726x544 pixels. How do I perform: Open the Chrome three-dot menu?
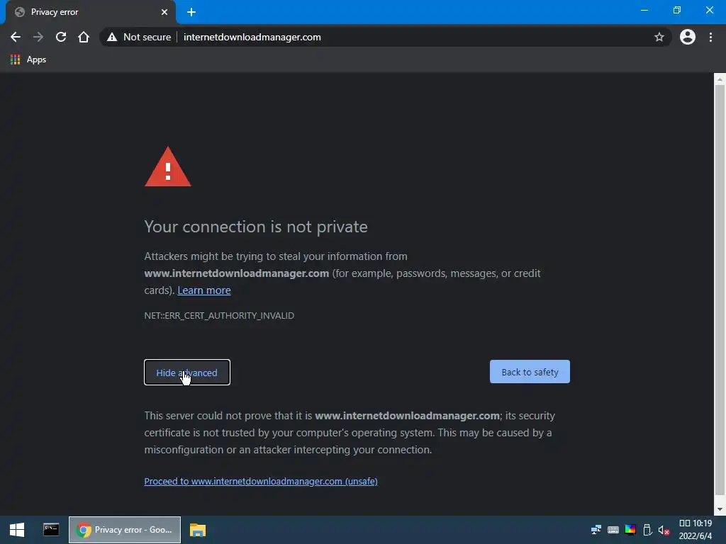tap(710, 37)
